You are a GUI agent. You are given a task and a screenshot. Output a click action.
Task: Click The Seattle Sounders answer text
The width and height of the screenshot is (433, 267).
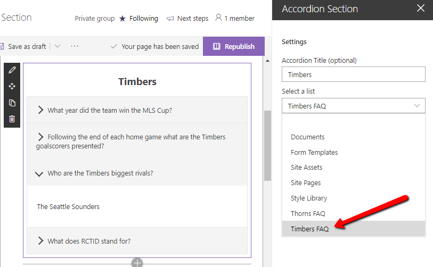tap(68, 206)
